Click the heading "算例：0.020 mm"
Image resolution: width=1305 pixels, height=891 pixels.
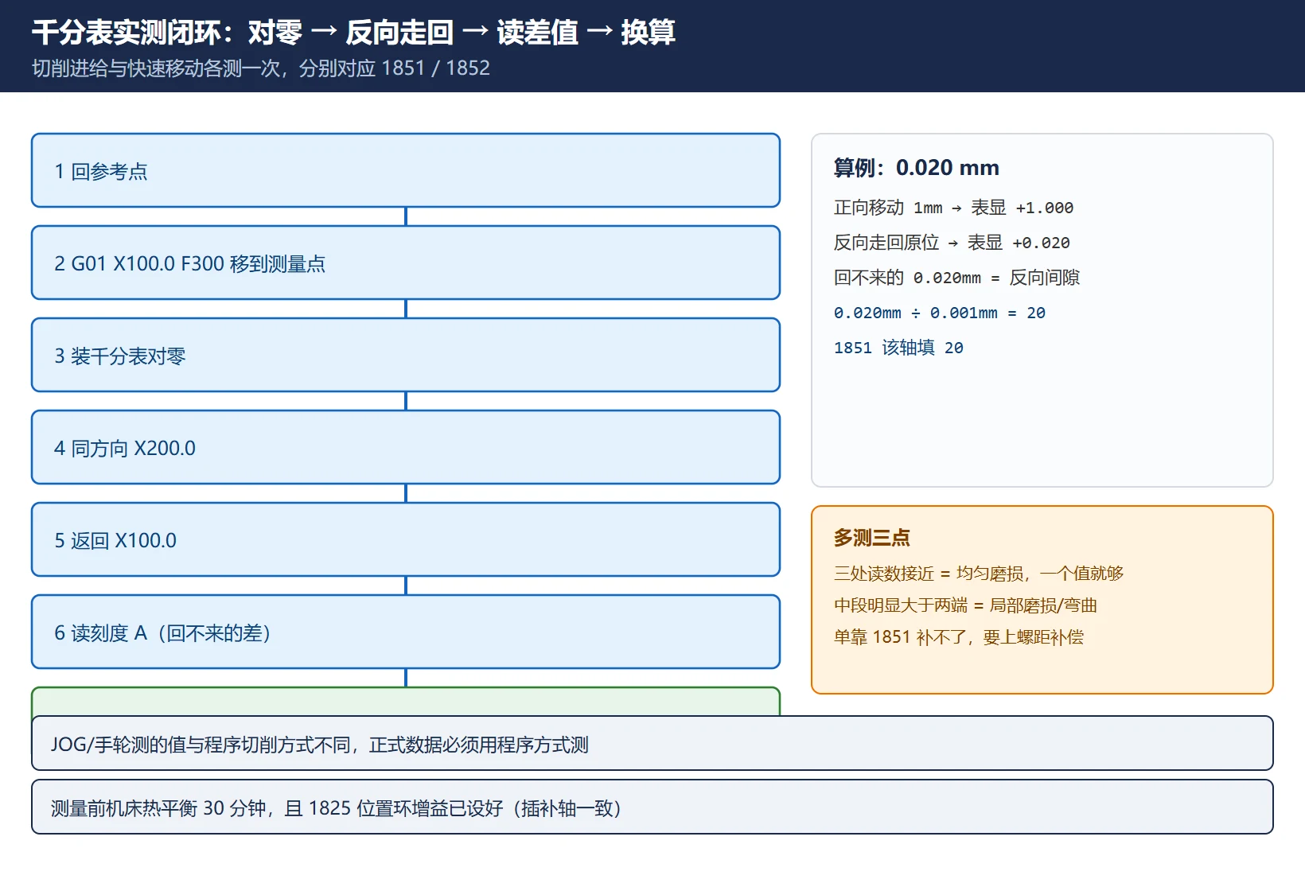916,168
